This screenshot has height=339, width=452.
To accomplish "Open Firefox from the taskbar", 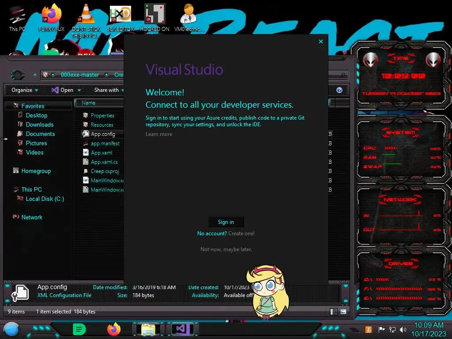I will (114, 329).
